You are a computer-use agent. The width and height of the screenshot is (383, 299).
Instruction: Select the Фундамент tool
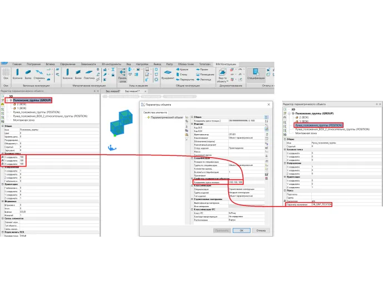click(168, 74)
